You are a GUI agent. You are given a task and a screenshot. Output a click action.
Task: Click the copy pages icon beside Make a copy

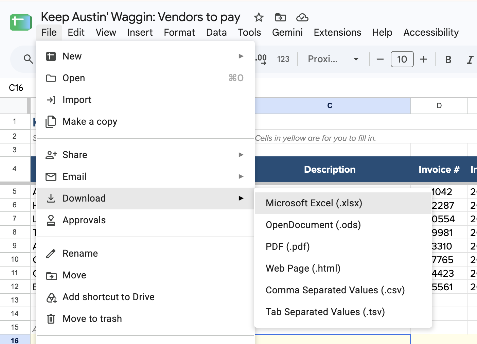[51, 122]
